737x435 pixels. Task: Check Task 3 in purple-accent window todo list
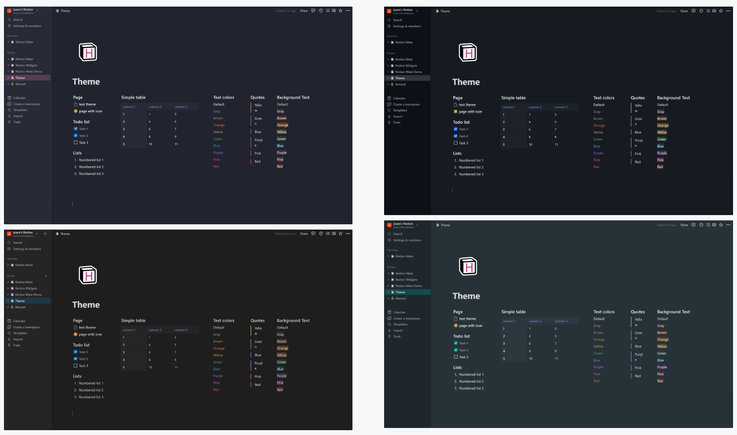[76, 143]
